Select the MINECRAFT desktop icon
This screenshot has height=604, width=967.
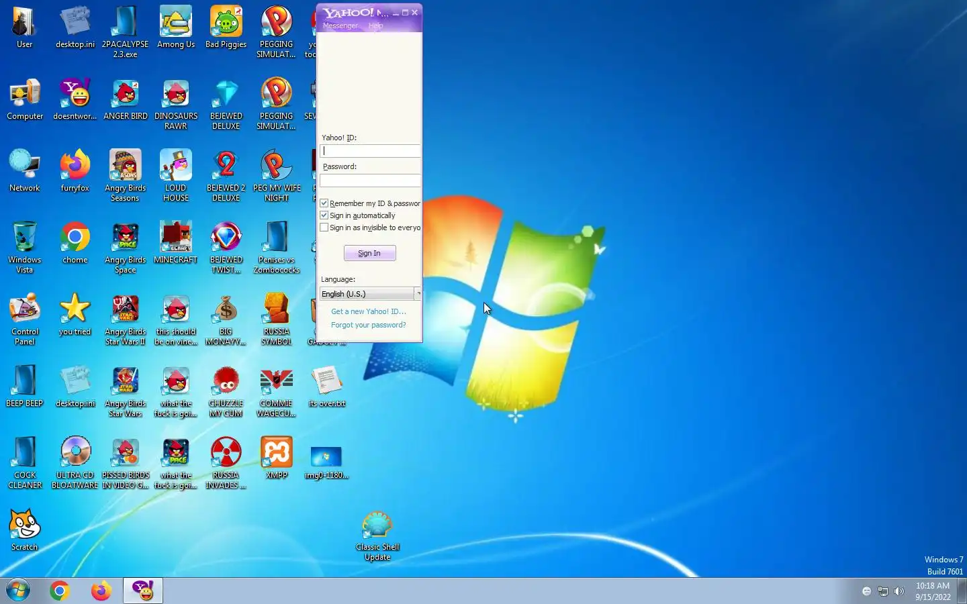(176, 243)
